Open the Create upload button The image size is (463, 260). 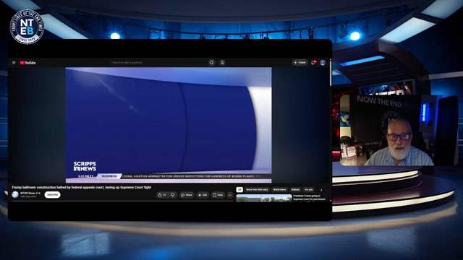coord(300,63)
